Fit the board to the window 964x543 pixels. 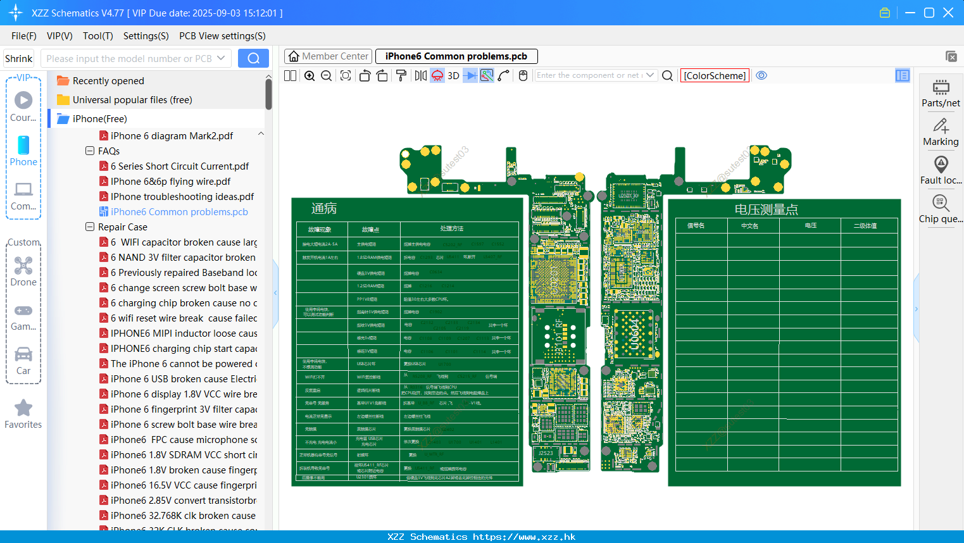(346, 75)
